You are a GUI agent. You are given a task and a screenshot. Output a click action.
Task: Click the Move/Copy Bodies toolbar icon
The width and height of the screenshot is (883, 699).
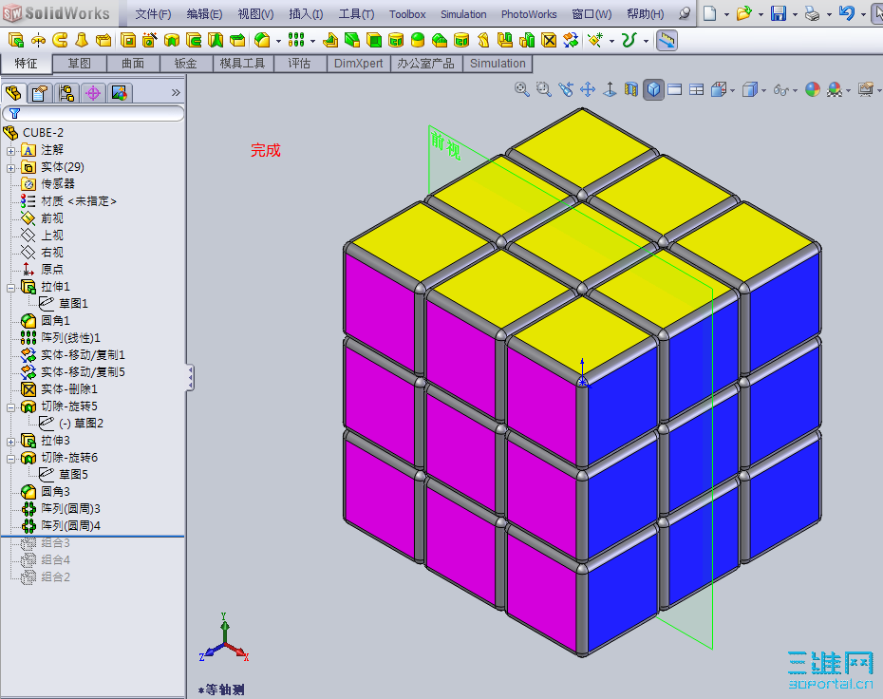tap(571, 40)
